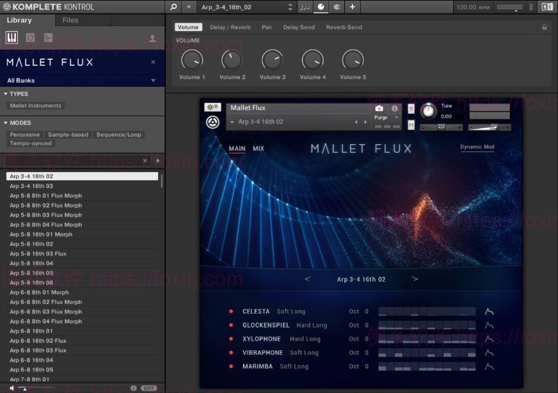Open the All Banks dropdown

coord(82,80)
